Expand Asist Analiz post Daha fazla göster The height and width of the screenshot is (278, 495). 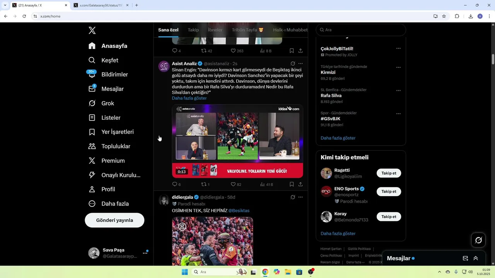point(189,98)
